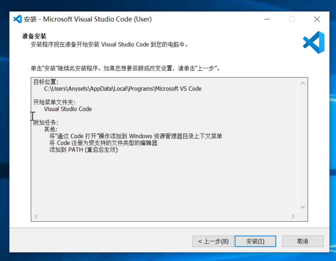This screenshot has width=336, height=261.
Task: Click the summary box scroll-up arrow
Action: tap(303, 83)
